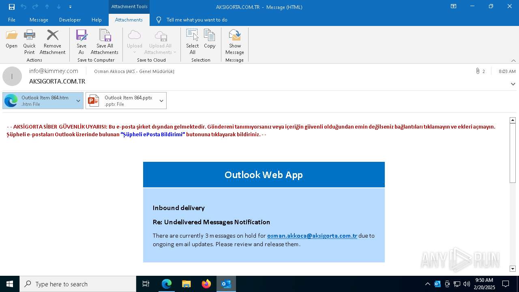Click the taskbar search box
The height and width of the screenshot is (292, 519).
pos(78,284)
